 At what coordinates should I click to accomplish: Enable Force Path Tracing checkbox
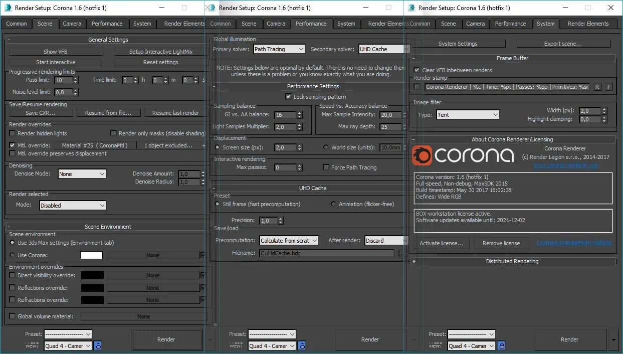pyautogui.click(x=326, y=167)
